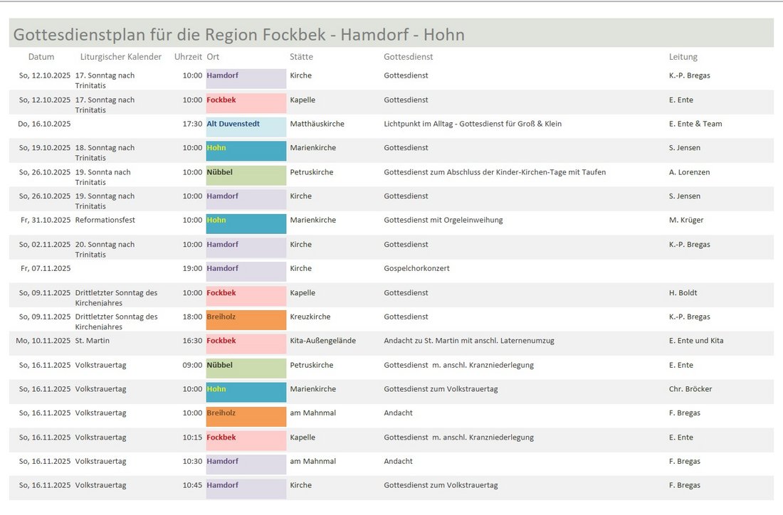Select the Gottesdienst mit Orgeleinweihung entry

point(443,221)
